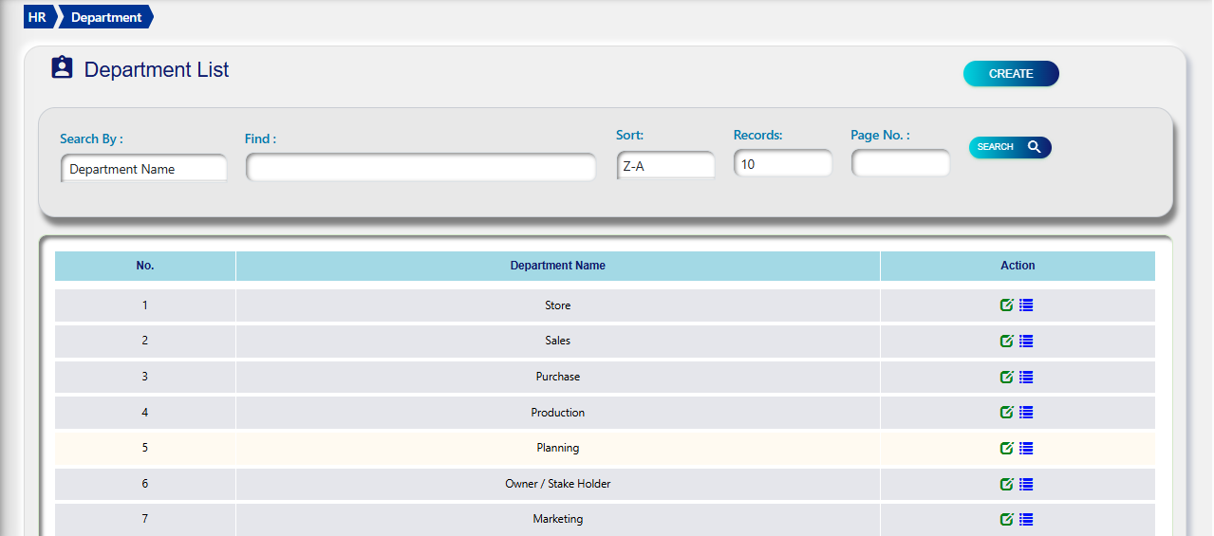Select the Planning row name cell
1214x536 pixels.
click(557, 448)
